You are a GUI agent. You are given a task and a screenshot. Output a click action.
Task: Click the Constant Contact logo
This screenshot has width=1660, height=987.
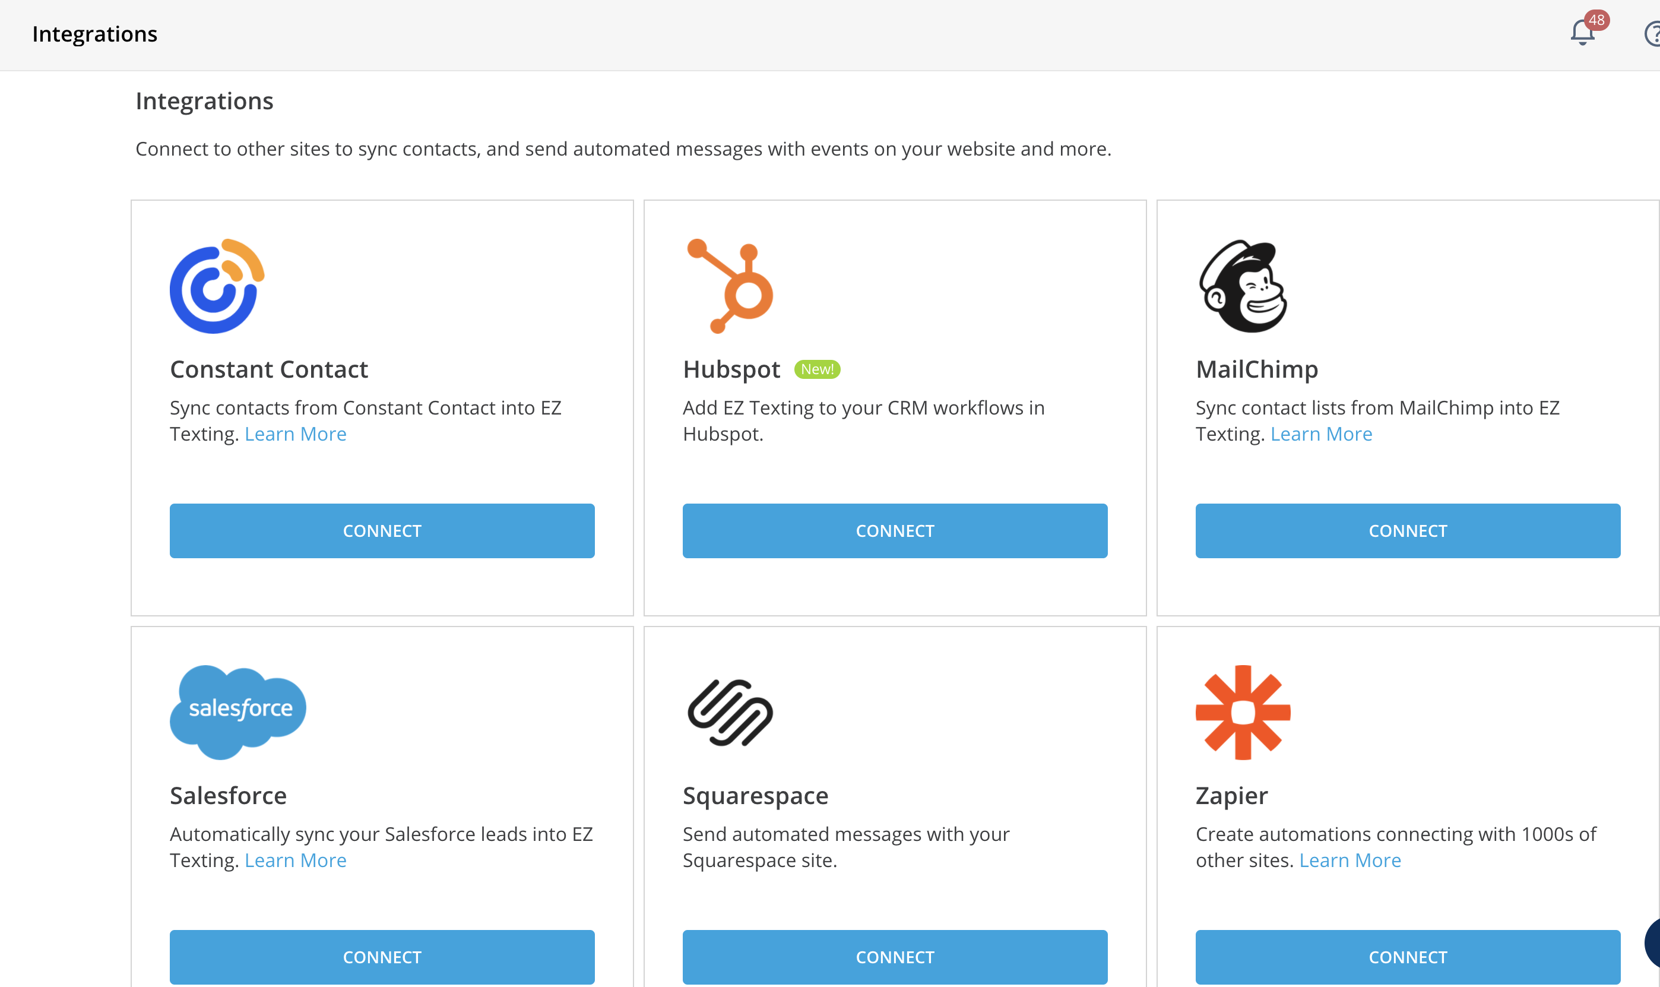[x=217, y=286]
